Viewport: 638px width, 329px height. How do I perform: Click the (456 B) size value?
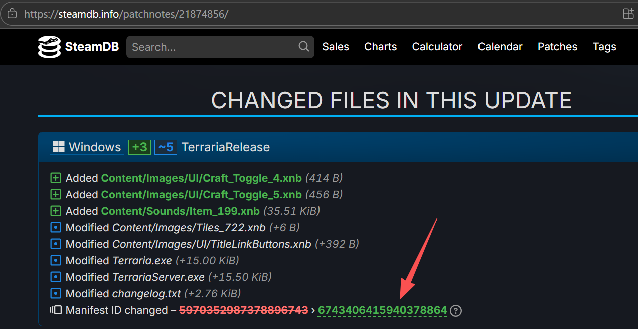[x=324, y=195]
